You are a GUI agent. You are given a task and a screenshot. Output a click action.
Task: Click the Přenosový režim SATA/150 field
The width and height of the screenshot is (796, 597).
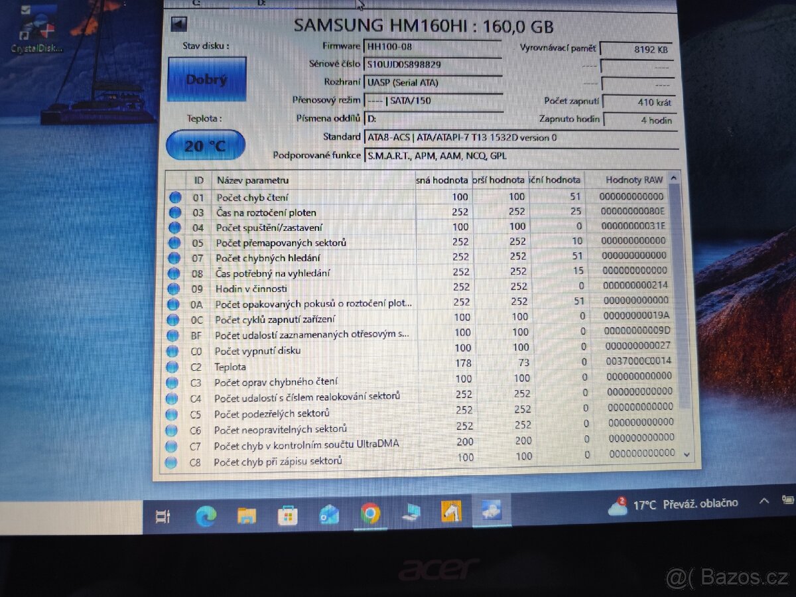coord(432,100)
